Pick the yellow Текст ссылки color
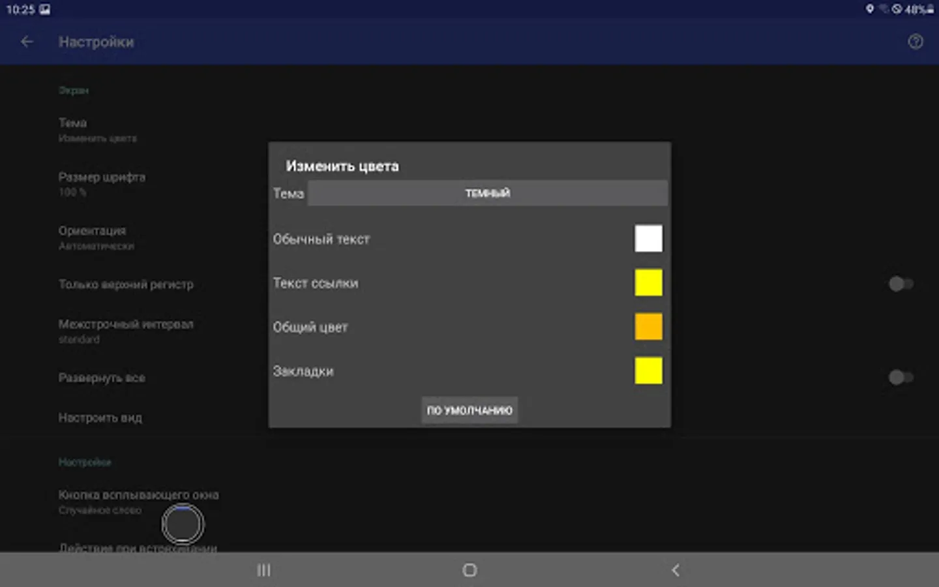The width and height of the screenshot is (939, 587). tap(648, 282)
